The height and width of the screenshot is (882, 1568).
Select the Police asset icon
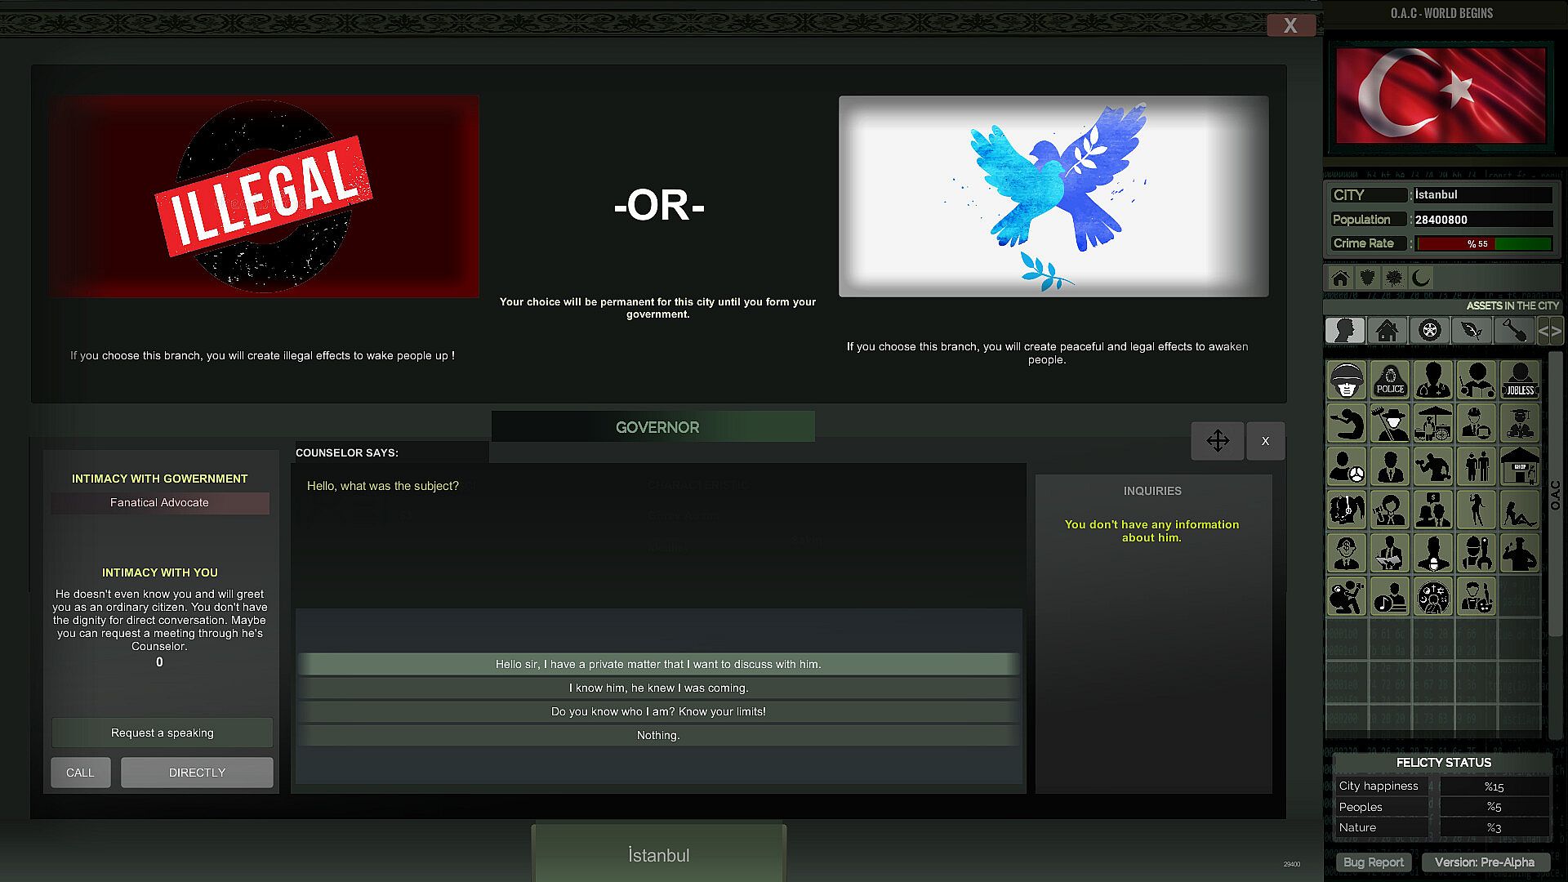click(x=1389, y=381)
